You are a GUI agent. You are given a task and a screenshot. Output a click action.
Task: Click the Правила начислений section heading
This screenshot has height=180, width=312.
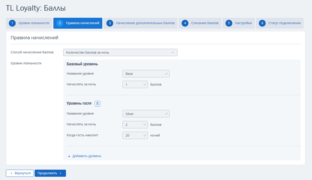coord(34,37)
